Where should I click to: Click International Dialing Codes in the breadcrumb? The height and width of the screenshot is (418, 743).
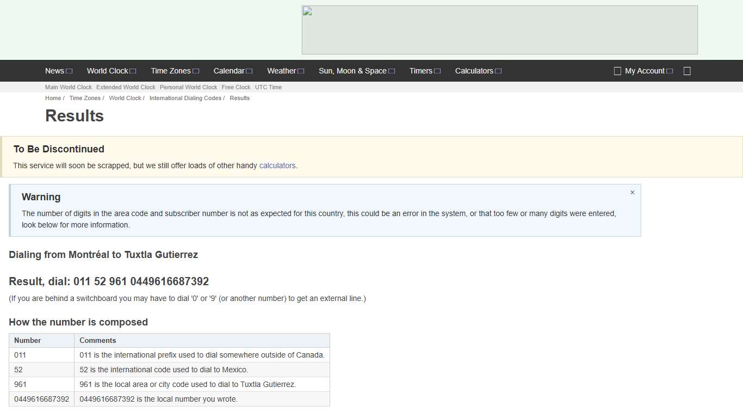click(x=185, y=98)
